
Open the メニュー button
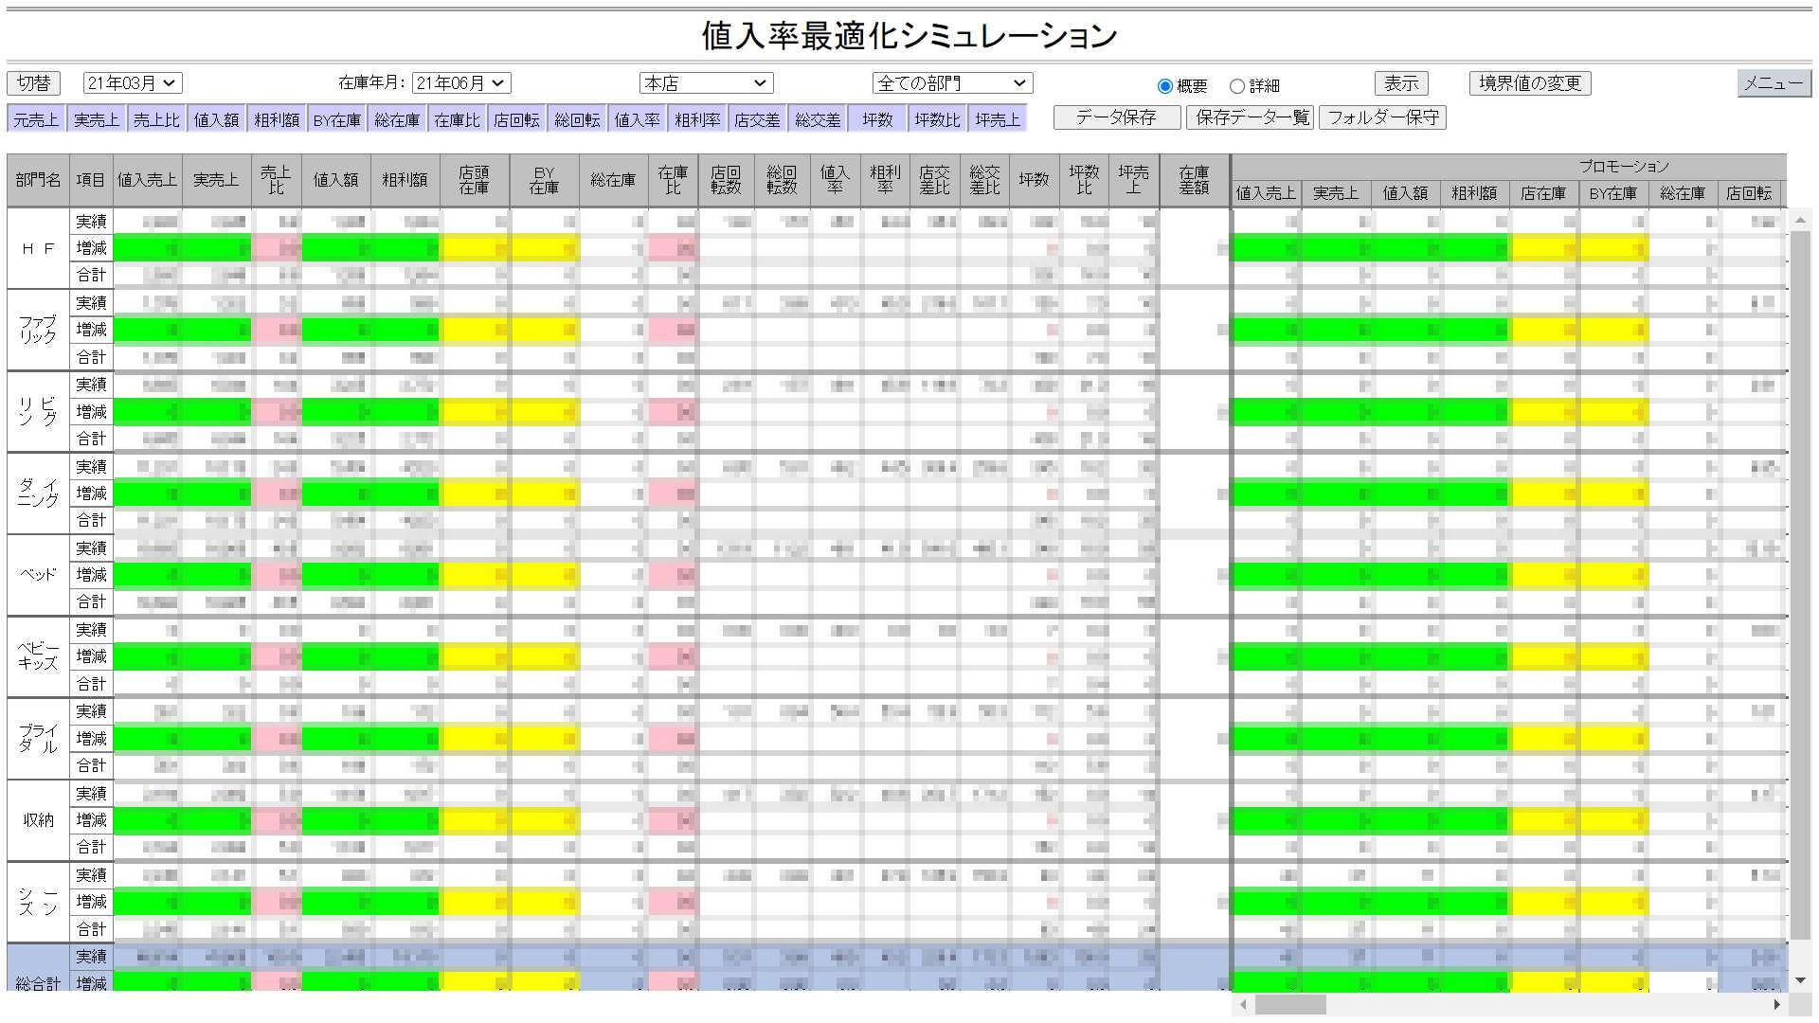click(x=1774, y=83)
